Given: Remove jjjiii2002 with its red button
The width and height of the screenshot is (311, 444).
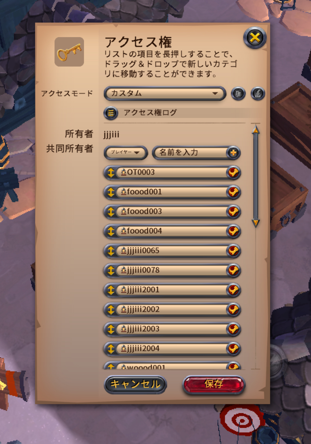Looking at the screenshot, I should [x=233, y=309].
